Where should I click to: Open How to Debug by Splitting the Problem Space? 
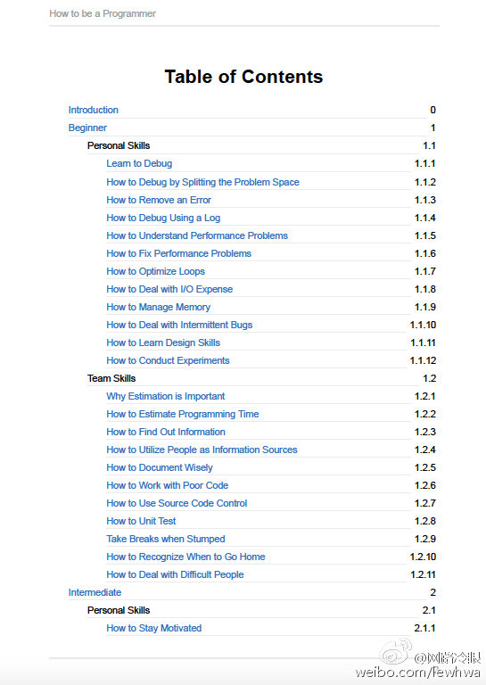pos(202,182)
